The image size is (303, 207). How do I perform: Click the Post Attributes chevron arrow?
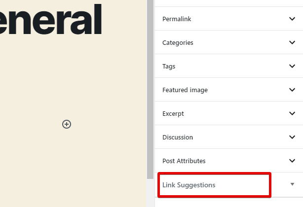(x=292, y=161)
